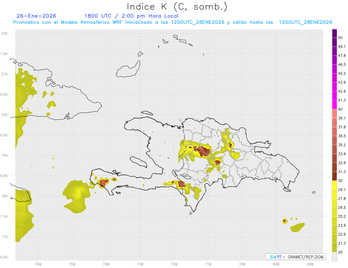This screenshot has width=348, height=268.
Task: Click the "74W" longitude label
Action: click(106, 264)
